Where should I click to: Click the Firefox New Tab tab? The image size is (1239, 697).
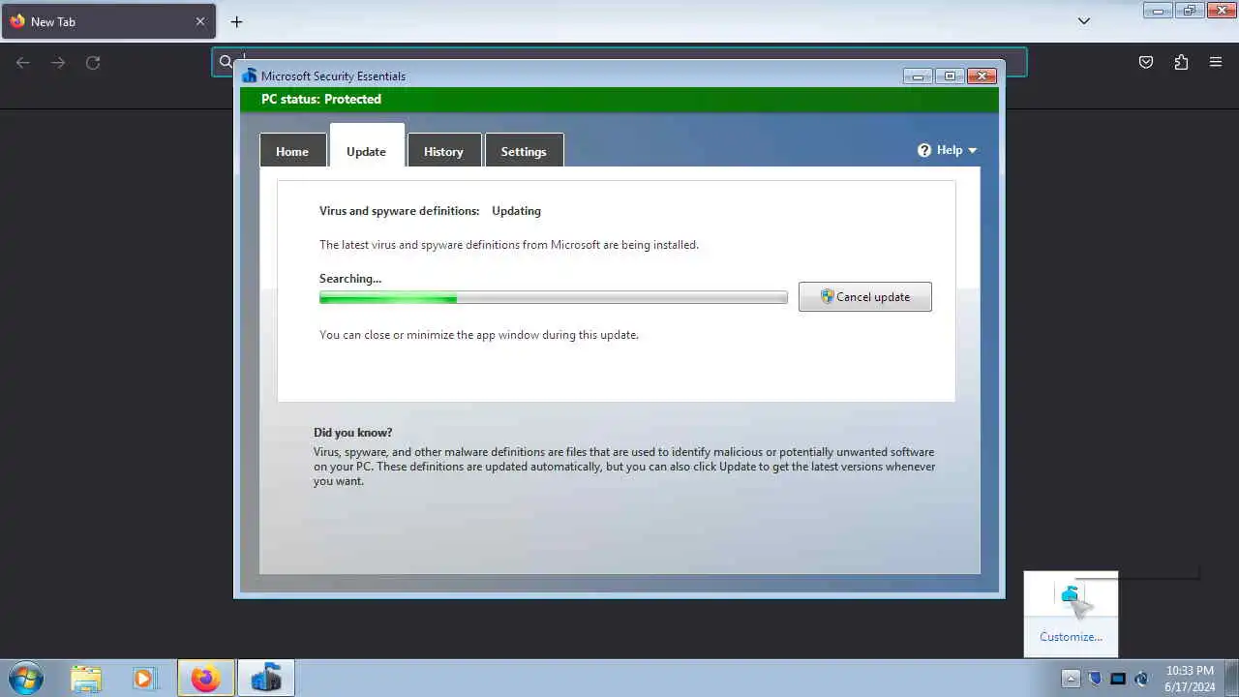tap(107, 21)
